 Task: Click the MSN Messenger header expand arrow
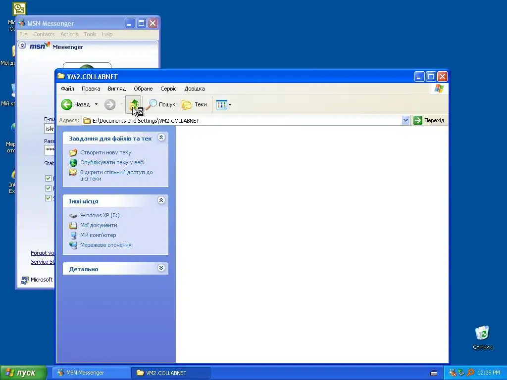[22, 45]
